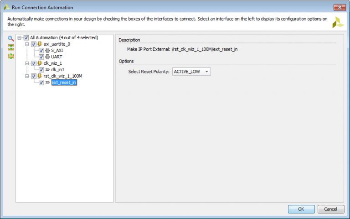Image resolution: width=350 pixels, height=219 pixels.
Task: Select the clk_wiz_1 label
Action: [53, 63]
